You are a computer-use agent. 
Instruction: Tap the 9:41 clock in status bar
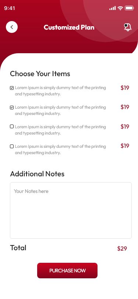click(x=10, y=8)
